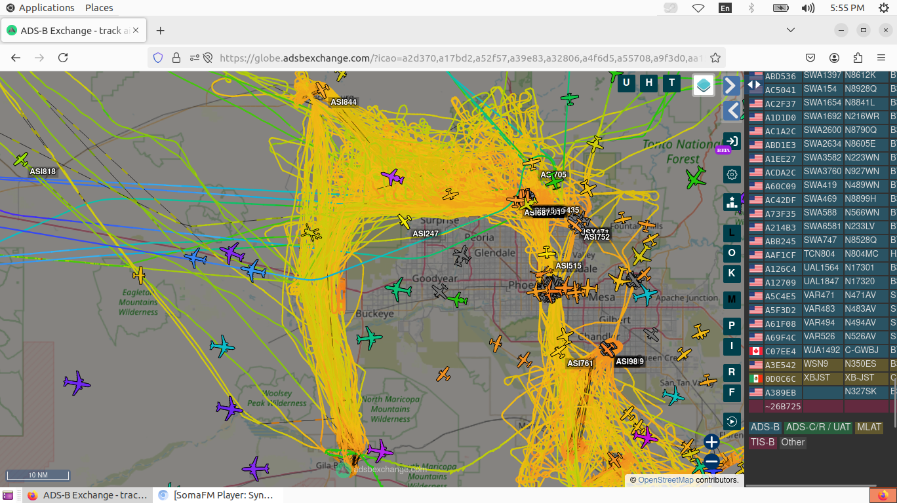Toggle the L map button
The width and height of the screenshot is (897, 503).
(x=732, y=233)
